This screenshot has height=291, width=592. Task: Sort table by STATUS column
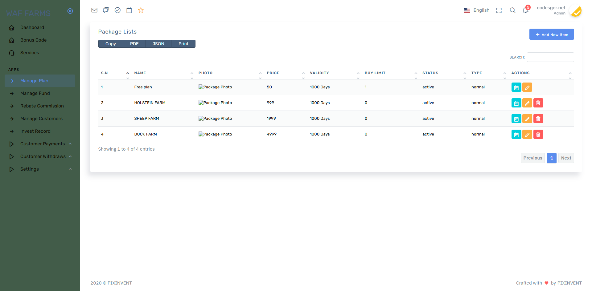[x=444, y=73]
